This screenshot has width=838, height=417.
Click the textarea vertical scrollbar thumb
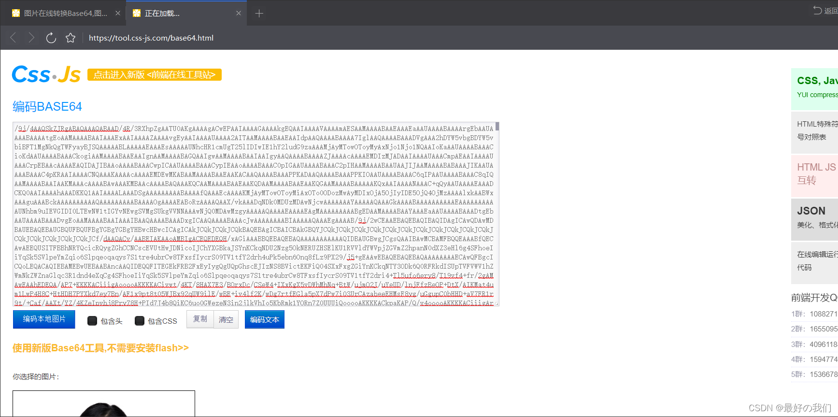click(x=497, y=127)
